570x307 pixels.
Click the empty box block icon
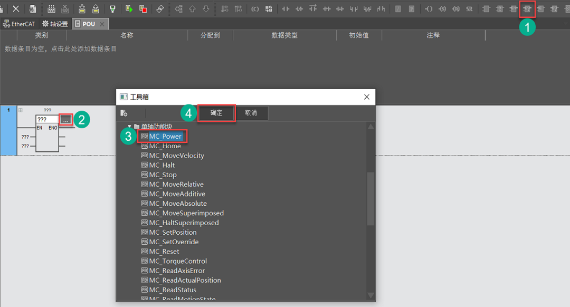point(486,9)
